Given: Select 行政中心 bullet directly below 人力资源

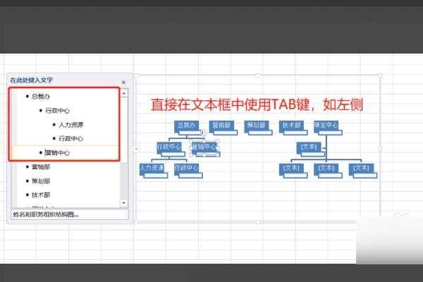Looking at the screenshot, I should (x=71, y=138).
